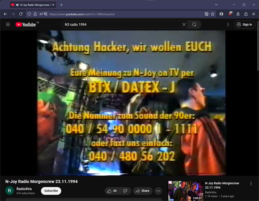This screenshot has height=201, width=259.
Task: Open the puzzle-piece extensions menu
Action: tap(246, 14)
